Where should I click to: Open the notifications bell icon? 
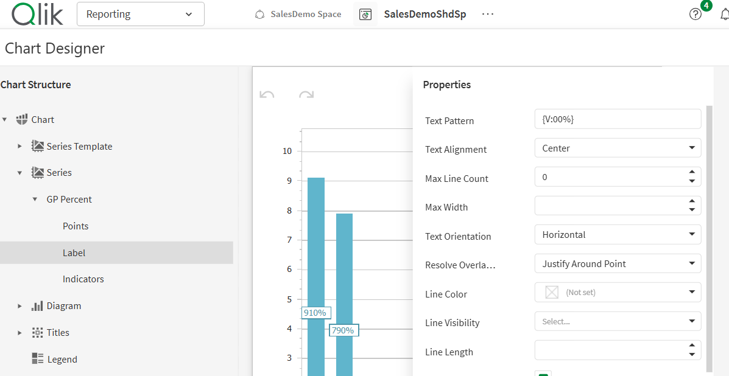click(724, 15)
